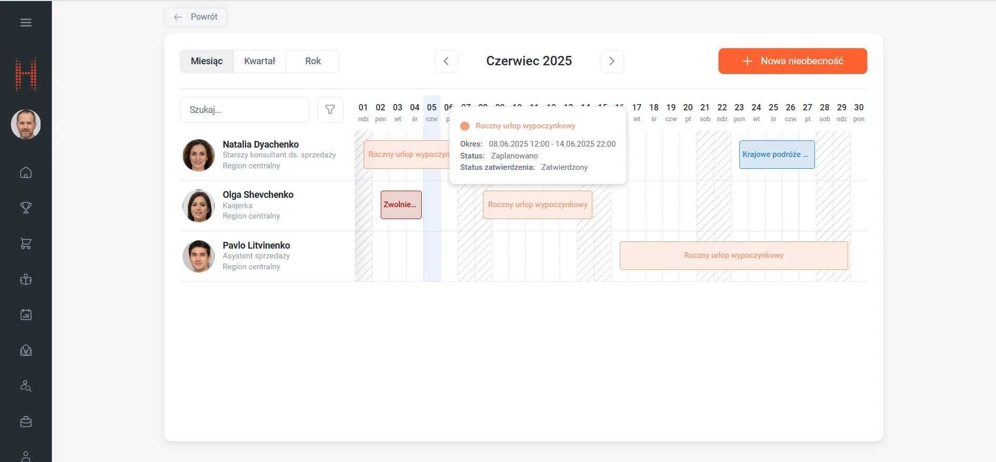The width and height of the screenshot is (996, 462).
Task: Open the briefcase section in the sidebar
Action: (x=26, y=422)
